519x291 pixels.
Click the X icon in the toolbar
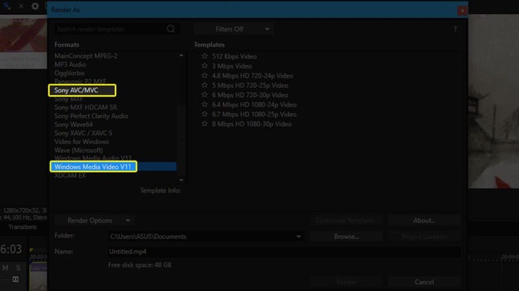click(x=21, y=7)
